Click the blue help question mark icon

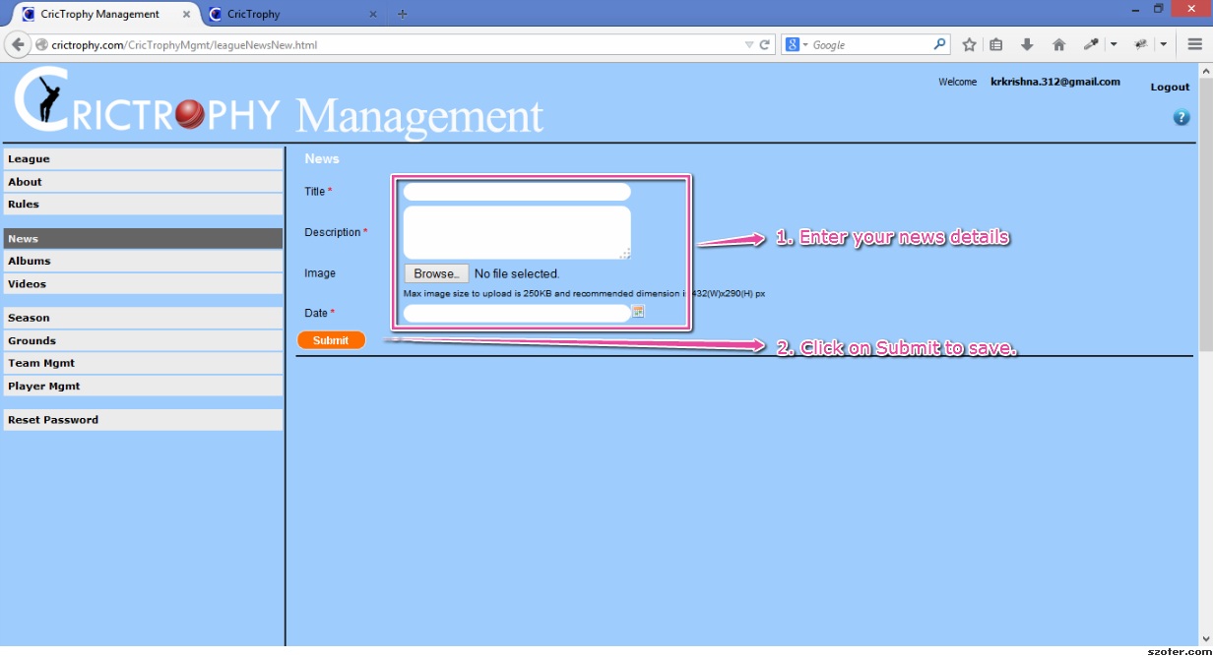pos(1181,118)
